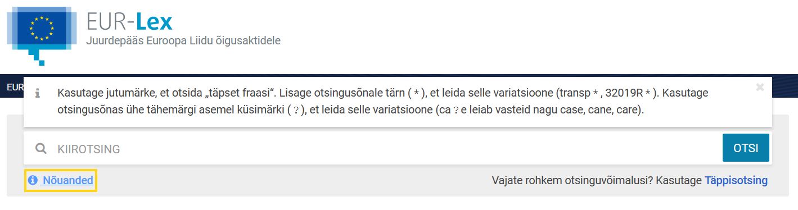Click the tagline Juurdepääs Euroopa Liidu õigusaktidele
This screenshot has height=210, width=798.
coord(183,41)
